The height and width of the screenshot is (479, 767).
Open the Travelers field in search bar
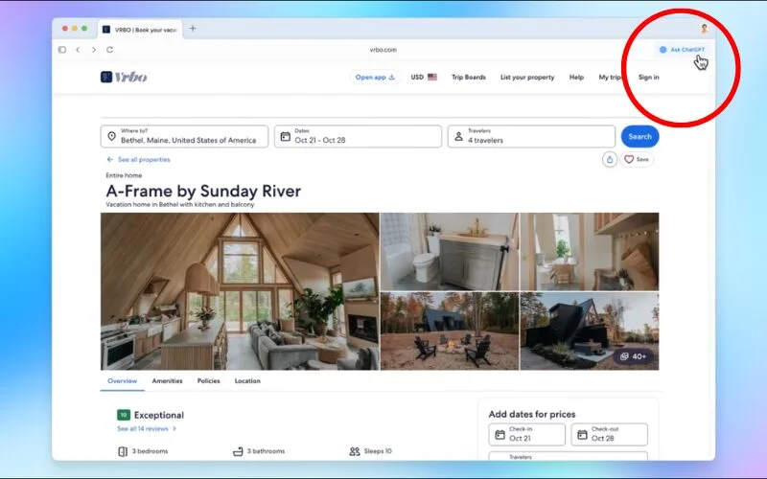pos(531,136)
